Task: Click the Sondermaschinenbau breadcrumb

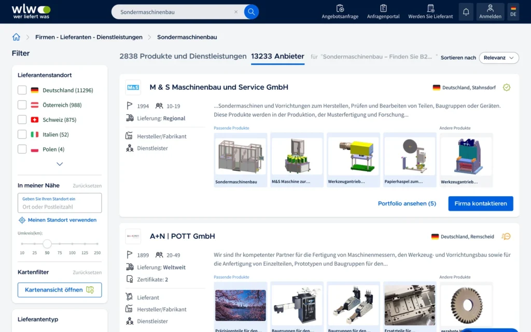Action: (187, 37)
